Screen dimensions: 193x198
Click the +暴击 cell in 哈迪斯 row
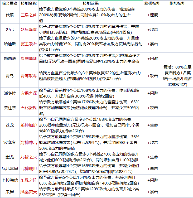[152, 44]
